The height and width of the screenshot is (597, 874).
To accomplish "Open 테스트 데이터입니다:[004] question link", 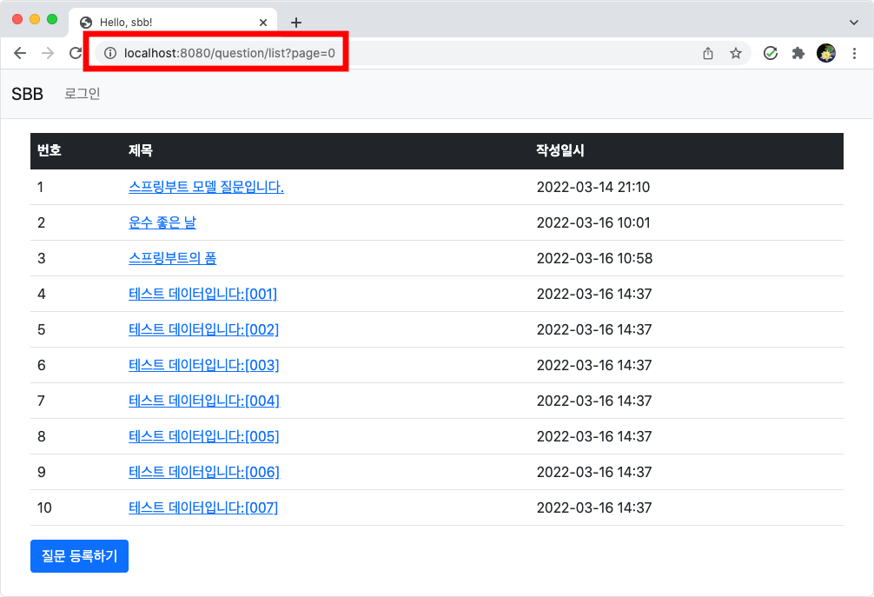I will pos(204,401).
